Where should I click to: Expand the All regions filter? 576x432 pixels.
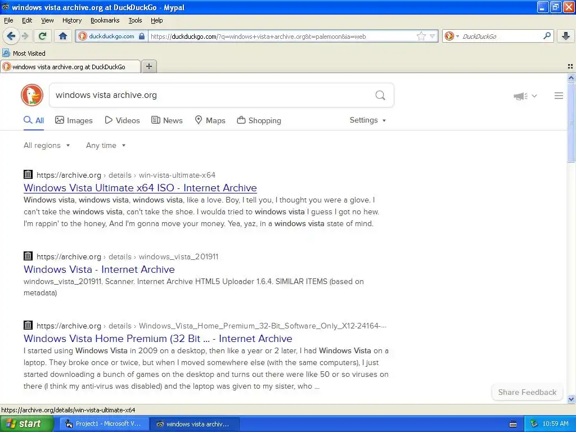click(x=47, y=146)
